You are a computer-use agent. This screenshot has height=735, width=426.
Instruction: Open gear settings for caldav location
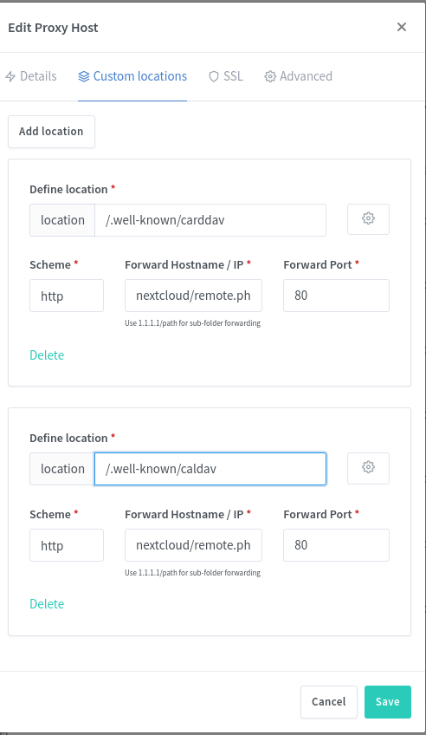coord(368,468)
